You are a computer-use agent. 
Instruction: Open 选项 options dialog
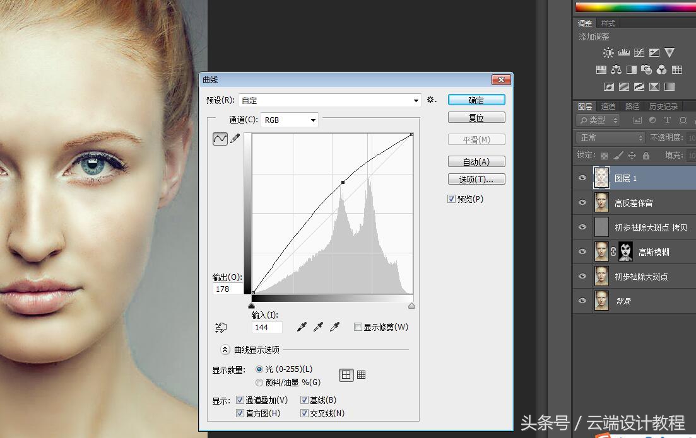coord(476,180)
